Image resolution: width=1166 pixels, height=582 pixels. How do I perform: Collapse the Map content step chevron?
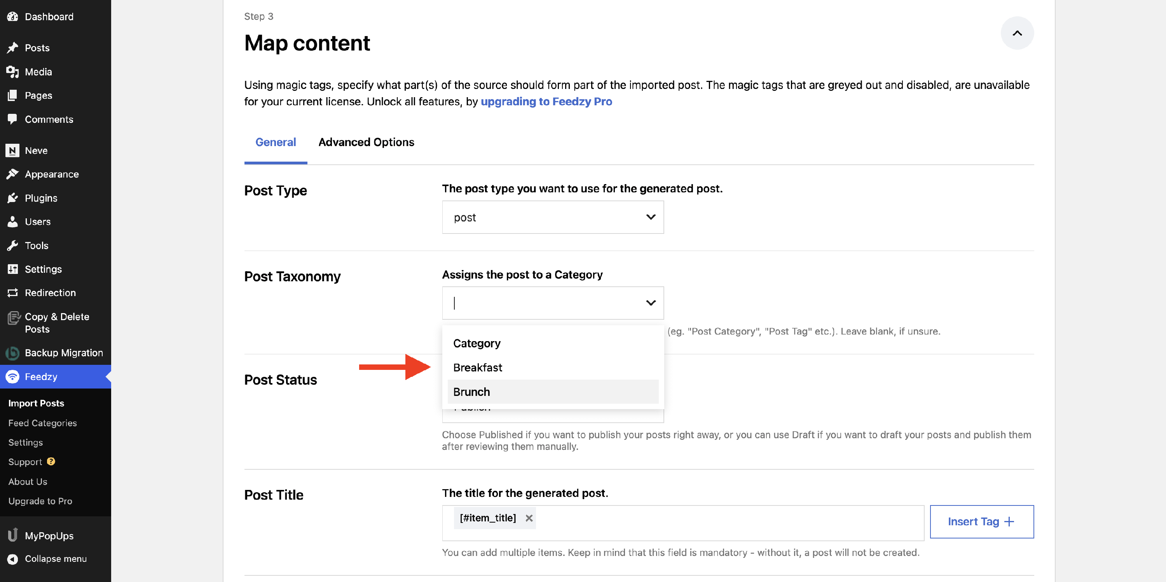tap(1017, 33)
